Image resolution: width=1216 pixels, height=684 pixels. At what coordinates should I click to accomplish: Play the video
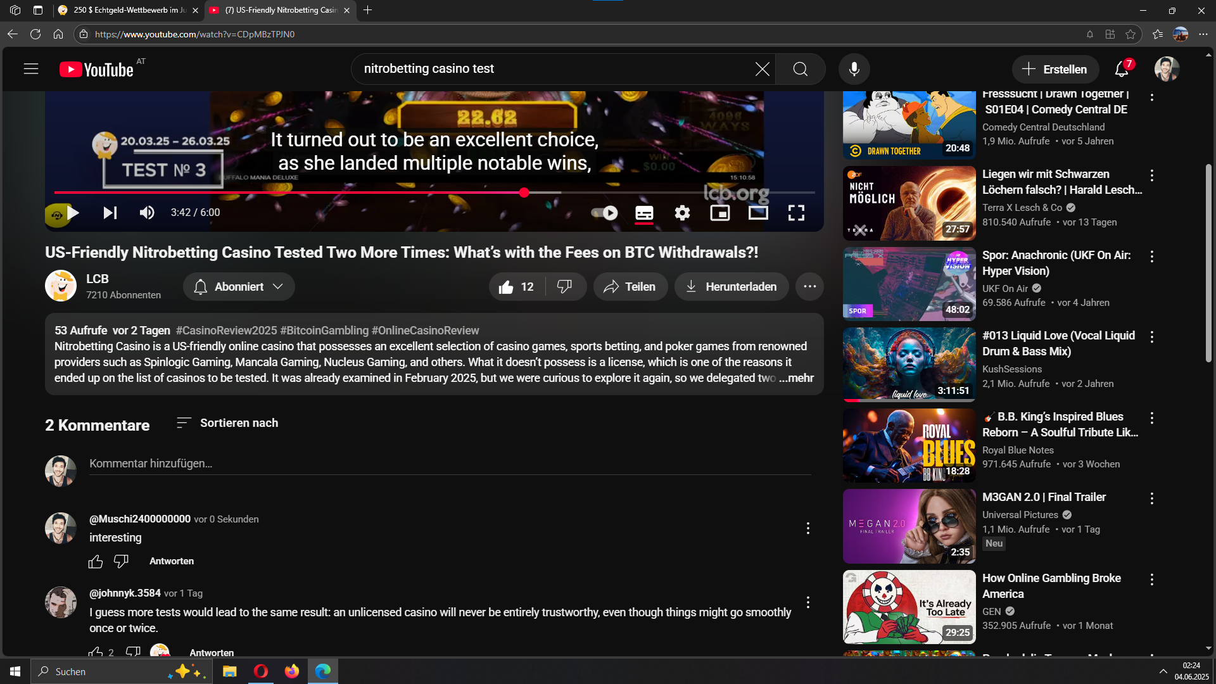pos(73,213)
